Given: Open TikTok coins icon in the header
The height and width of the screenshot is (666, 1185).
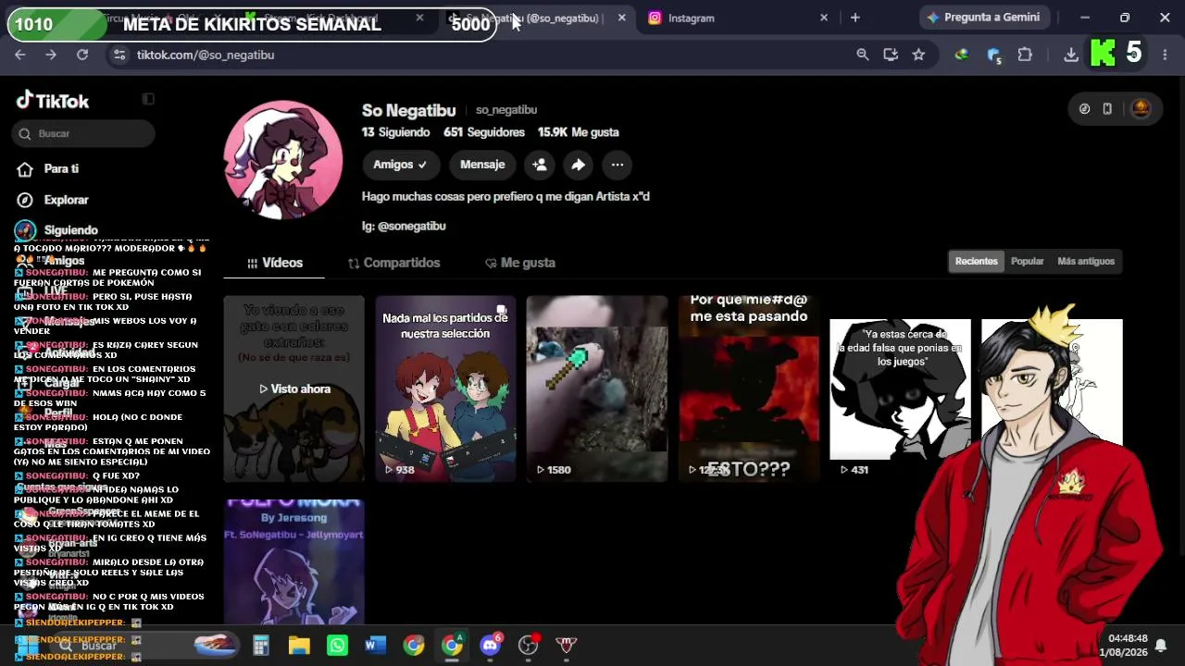Looking at the screenshot, I should coord(1085,109).
